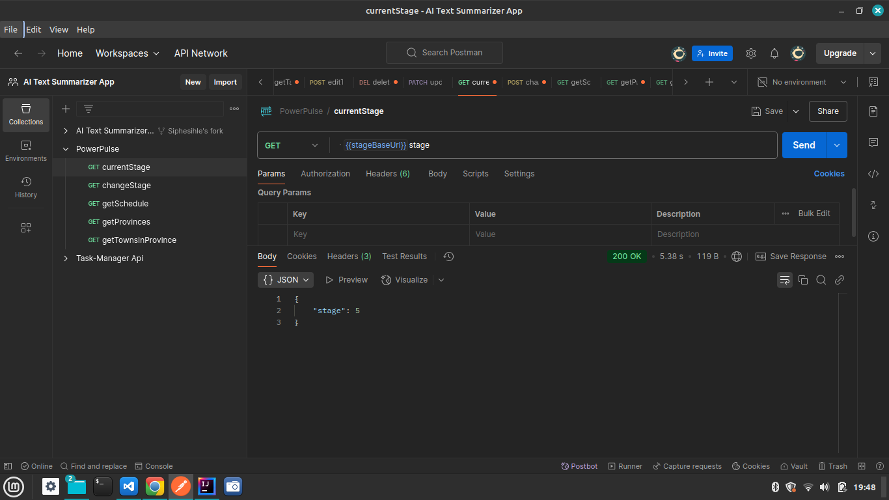Click the Search Postman field
This screenshot has width=889, height=500.
(444, 53)
